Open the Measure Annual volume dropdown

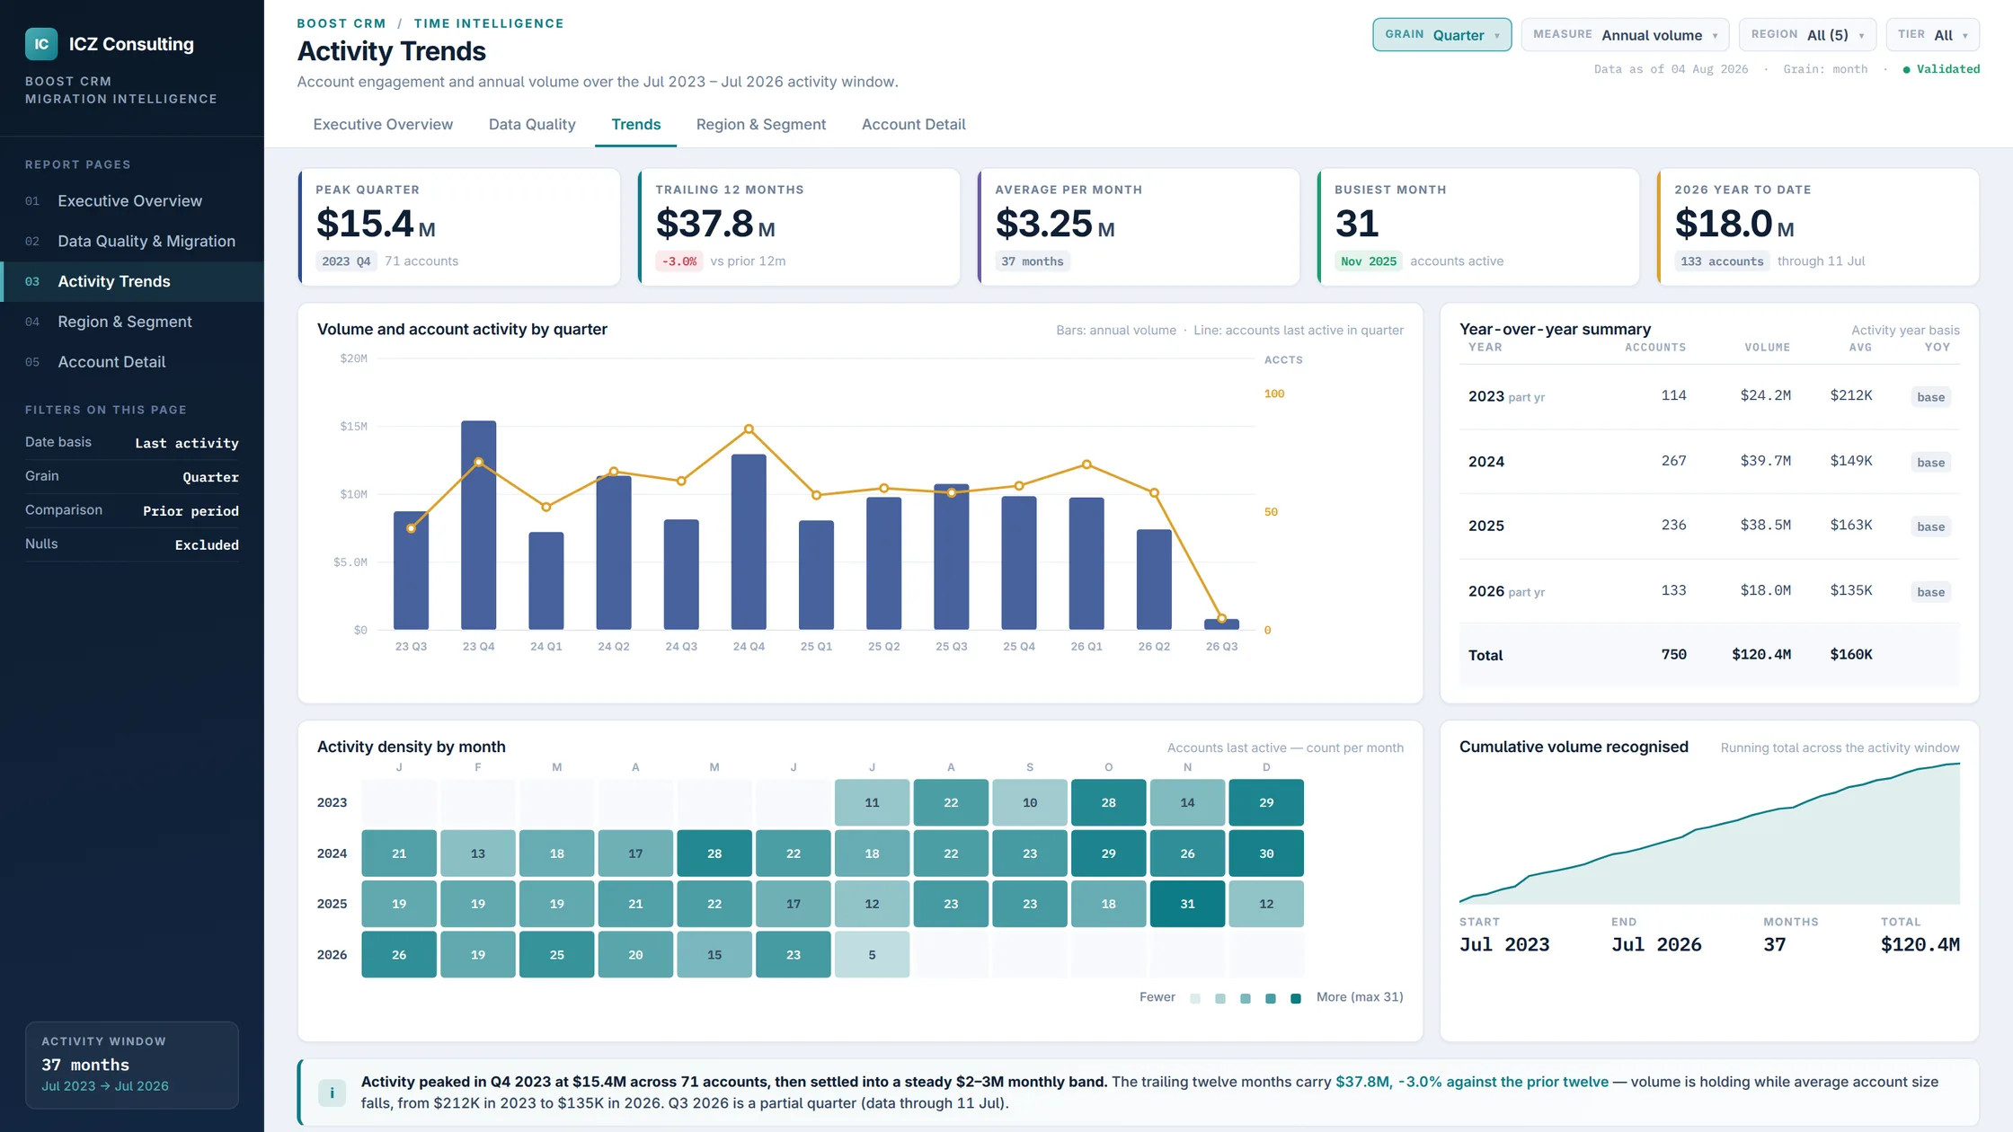tap(1625, 35)
